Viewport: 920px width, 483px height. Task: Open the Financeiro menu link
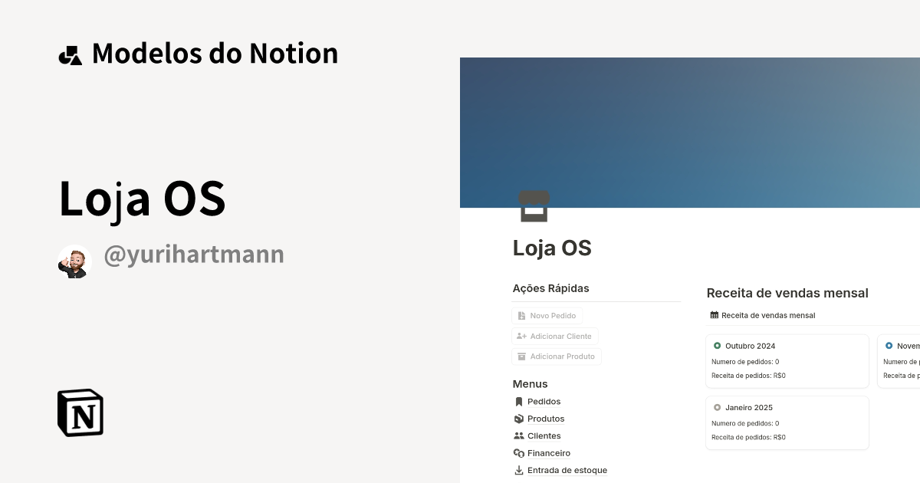pos(547,453)
